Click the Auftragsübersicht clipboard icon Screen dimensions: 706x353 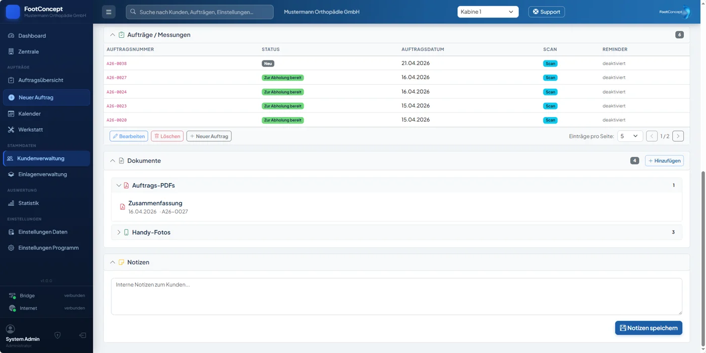(x=11, y=80)
